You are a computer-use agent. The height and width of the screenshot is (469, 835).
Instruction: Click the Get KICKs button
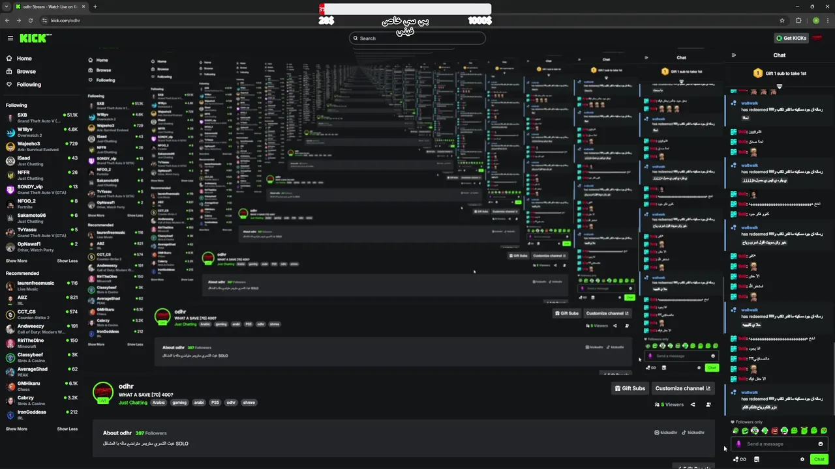coord(791,38)
